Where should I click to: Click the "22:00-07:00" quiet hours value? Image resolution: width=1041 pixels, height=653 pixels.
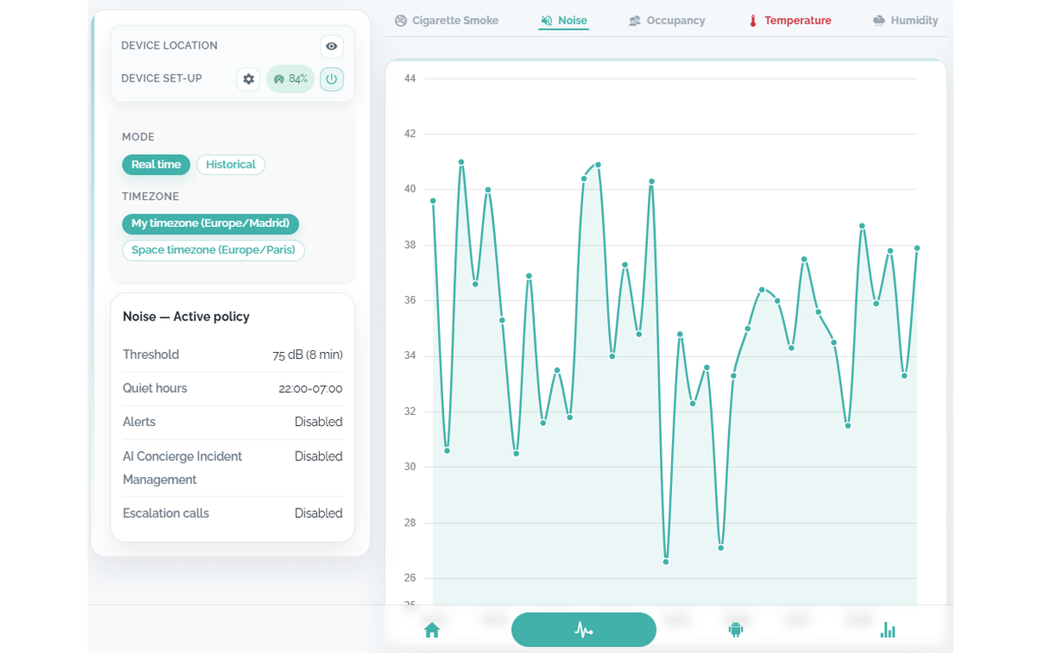tap(310, 389)
